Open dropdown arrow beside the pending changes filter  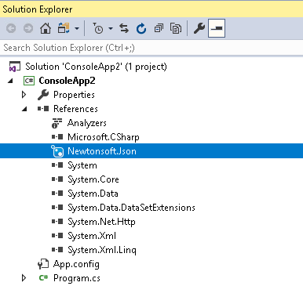click(111, 28)
